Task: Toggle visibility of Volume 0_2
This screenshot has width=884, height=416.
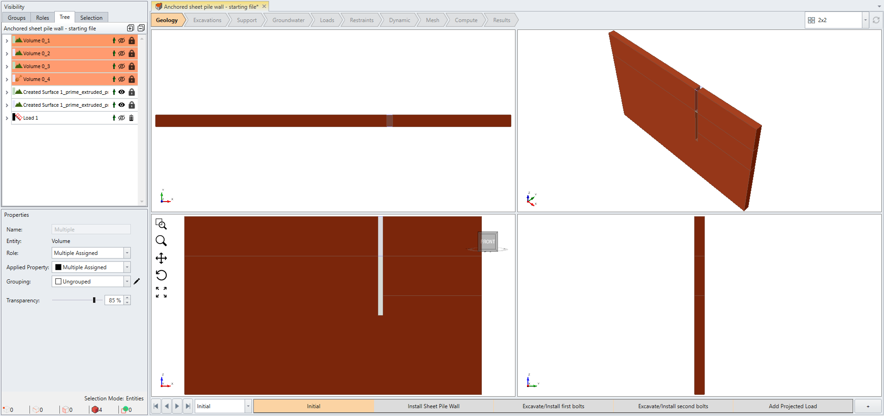Action: click(x=122, y=53)
